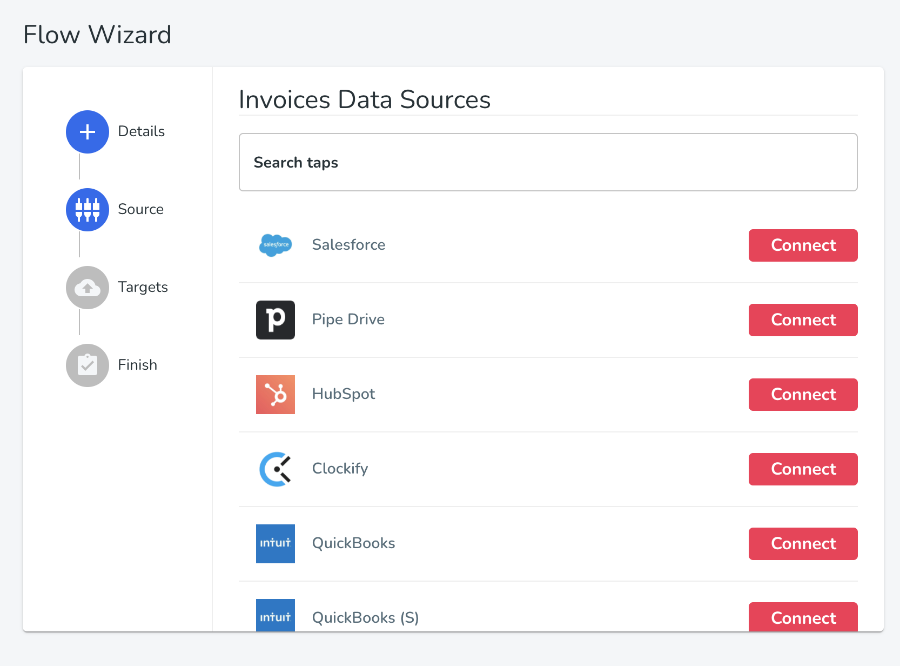The height and width of the screenshot is (666, 900).
Task: Select the Source step plug icon
Action: point(88,210)
